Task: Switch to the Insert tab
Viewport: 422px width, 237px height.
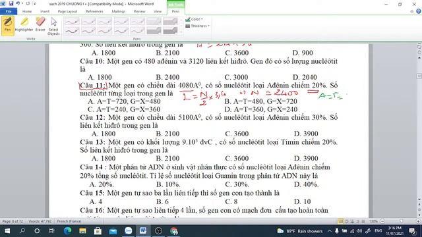Action: point(45,11)
